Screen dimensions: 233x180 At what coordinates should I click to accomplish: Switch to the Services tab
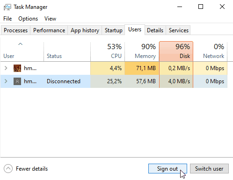[179, 30]
